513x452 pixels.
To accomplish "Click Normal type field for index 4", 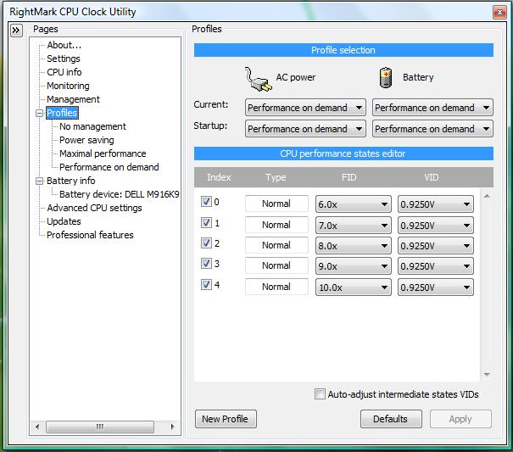I will (276, 287).
